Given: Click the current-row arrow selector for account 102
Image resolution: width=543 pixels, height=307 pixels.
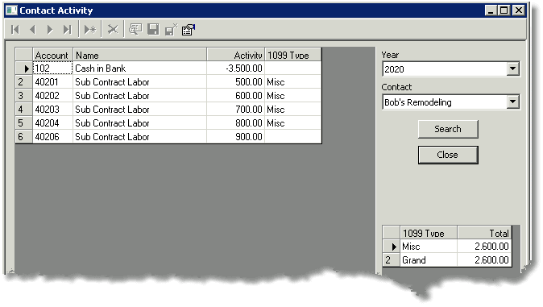Looking at the screenshot, I should 24,68.
